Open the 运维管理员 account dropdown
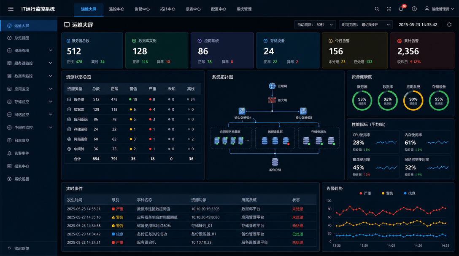 [440, 9]
